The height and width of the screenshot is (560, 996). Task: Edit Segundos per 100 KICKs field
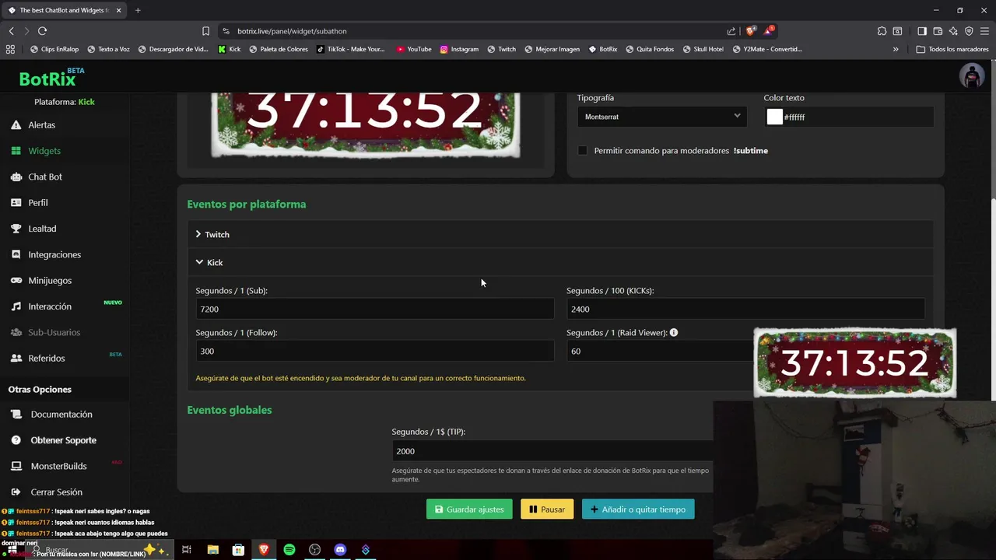pos(745,309)
